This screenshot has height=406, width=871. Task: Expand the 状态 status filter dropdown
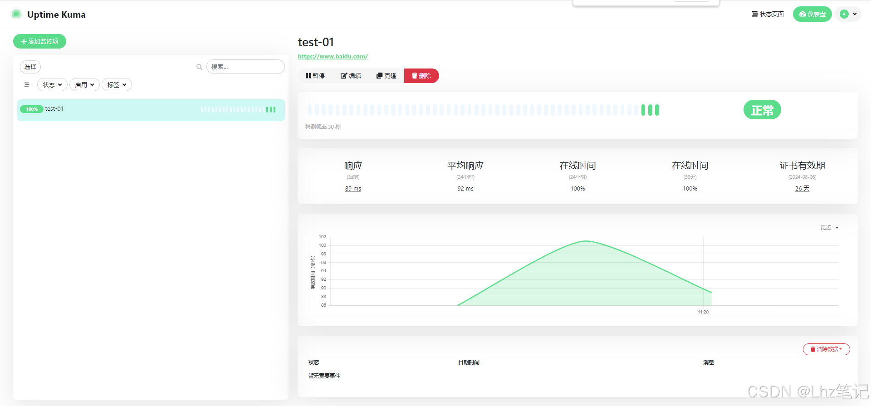pyautogui.click(x=52, y=85)
